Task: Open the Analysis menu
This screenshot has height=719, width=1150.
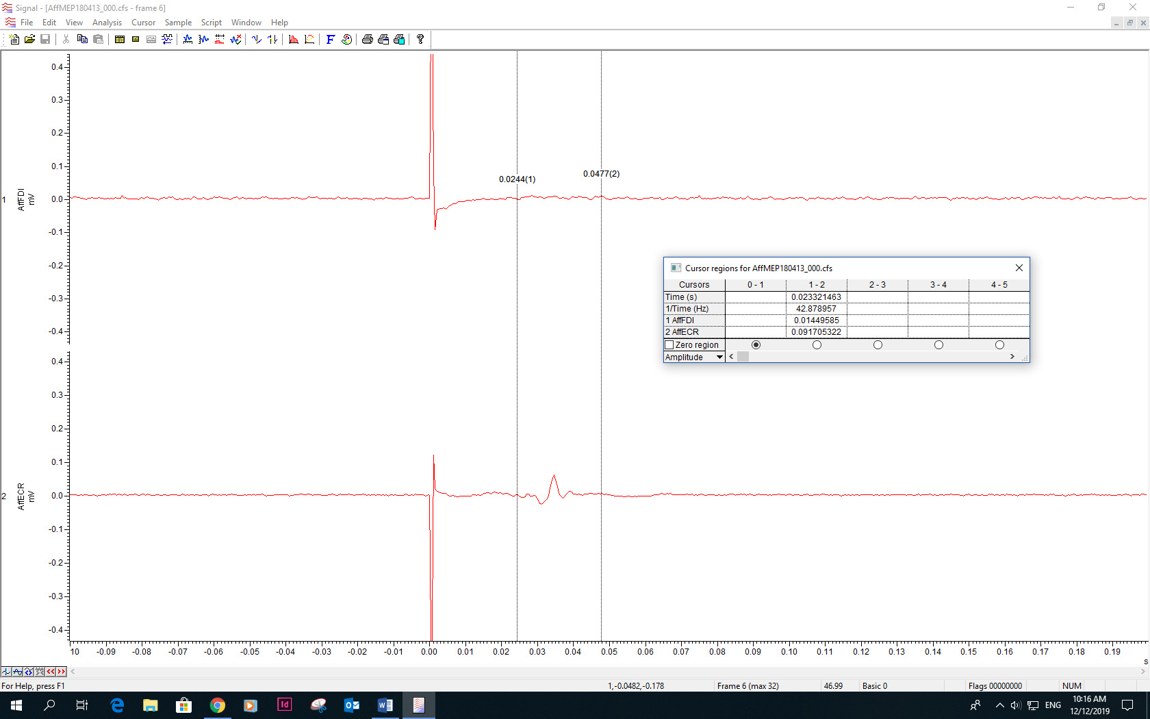Action: point(107,23)
